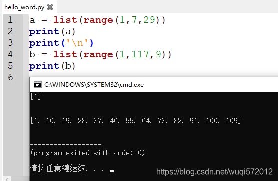Place cursor in 'b = list(range(1,117,9))' line

pos(100,54)
